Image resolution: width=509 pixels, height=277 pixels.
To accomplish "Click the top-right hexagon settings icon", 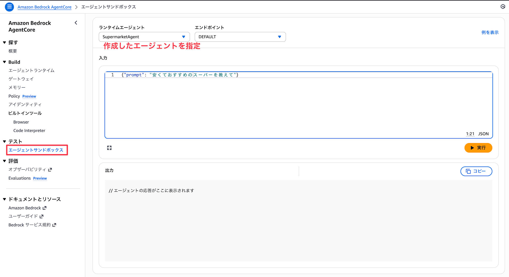I will pyautogui.click(x=503, y=7).
